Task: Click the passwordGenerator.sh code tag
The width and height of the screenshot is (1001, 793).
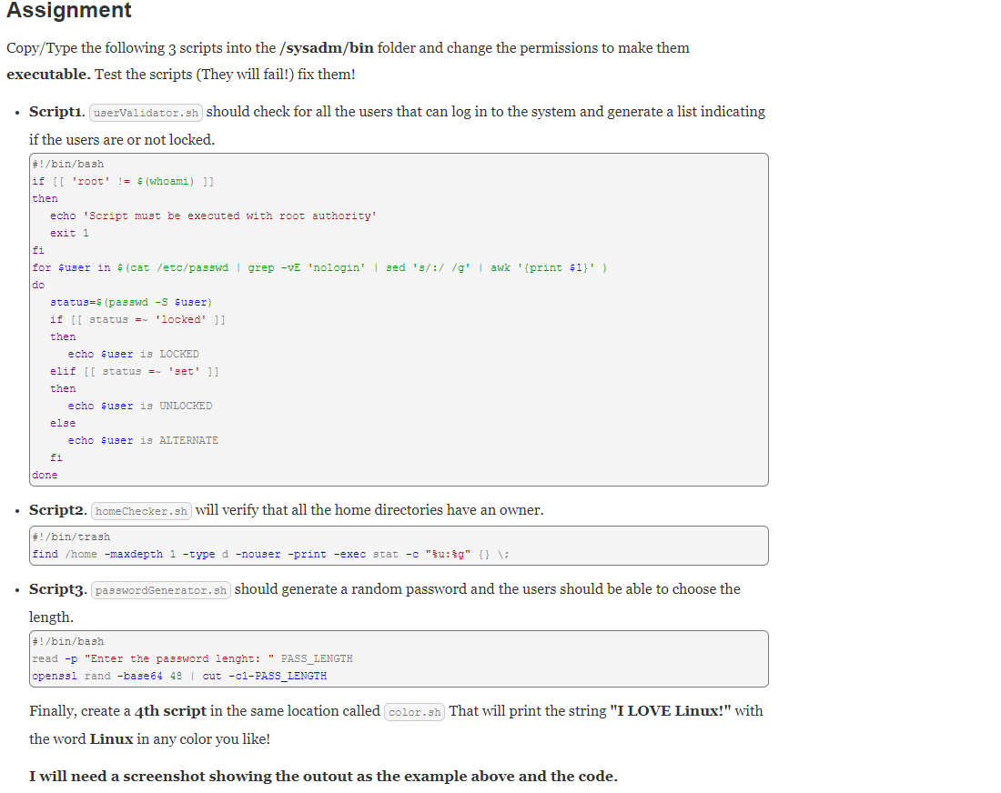Action: tap(161, 590)
